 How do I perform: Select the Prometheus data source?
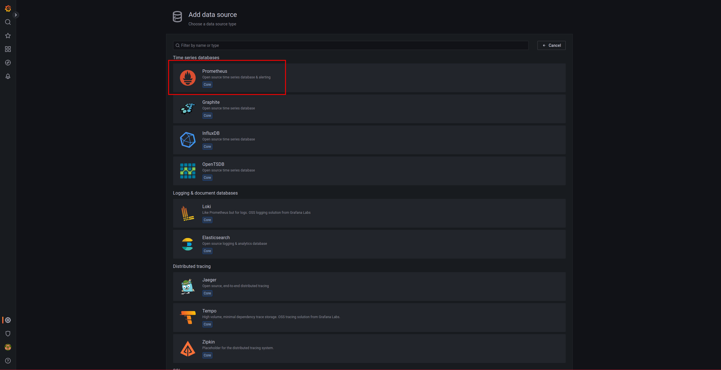(x=215, y=71)
